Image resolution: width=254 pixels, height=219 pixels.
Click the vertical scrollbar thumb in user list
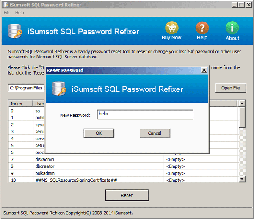242,117
